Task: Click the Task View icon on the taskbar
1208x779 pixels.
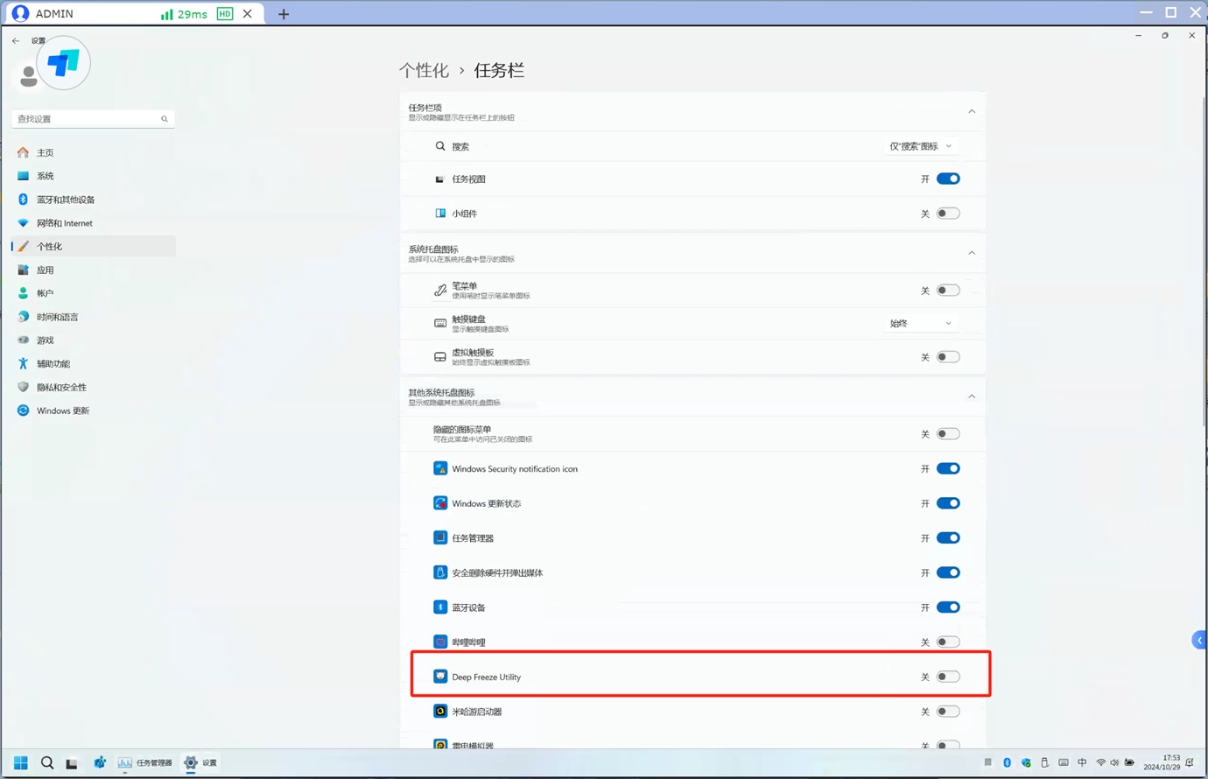Action: (x=72, y=763)
